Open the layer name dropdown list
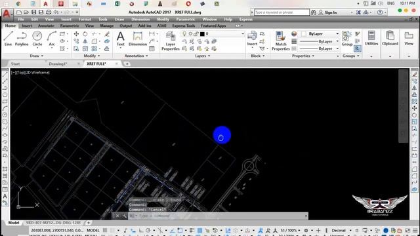 [243, 33]
